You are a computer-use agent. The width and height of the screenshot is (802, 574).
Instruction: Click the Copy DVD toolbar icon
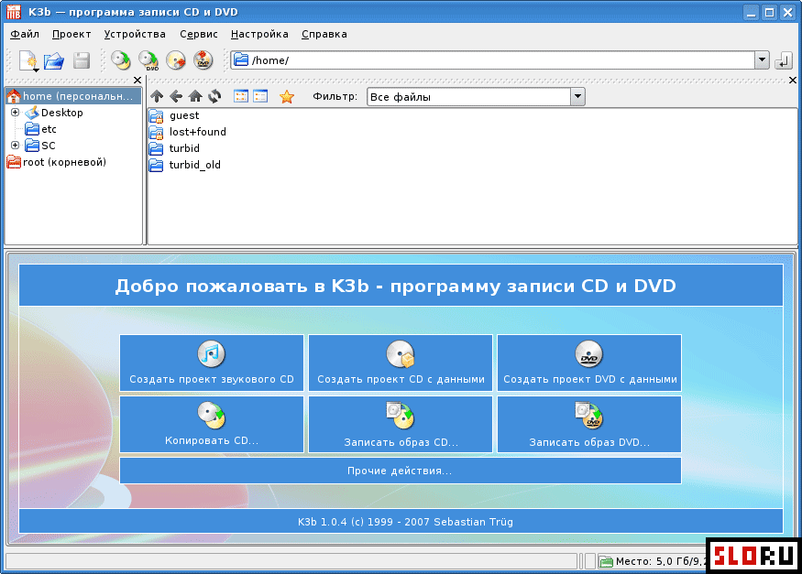148,60
